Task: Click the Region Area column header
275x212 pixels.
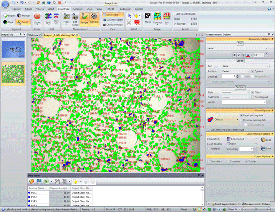Action: 60,188
